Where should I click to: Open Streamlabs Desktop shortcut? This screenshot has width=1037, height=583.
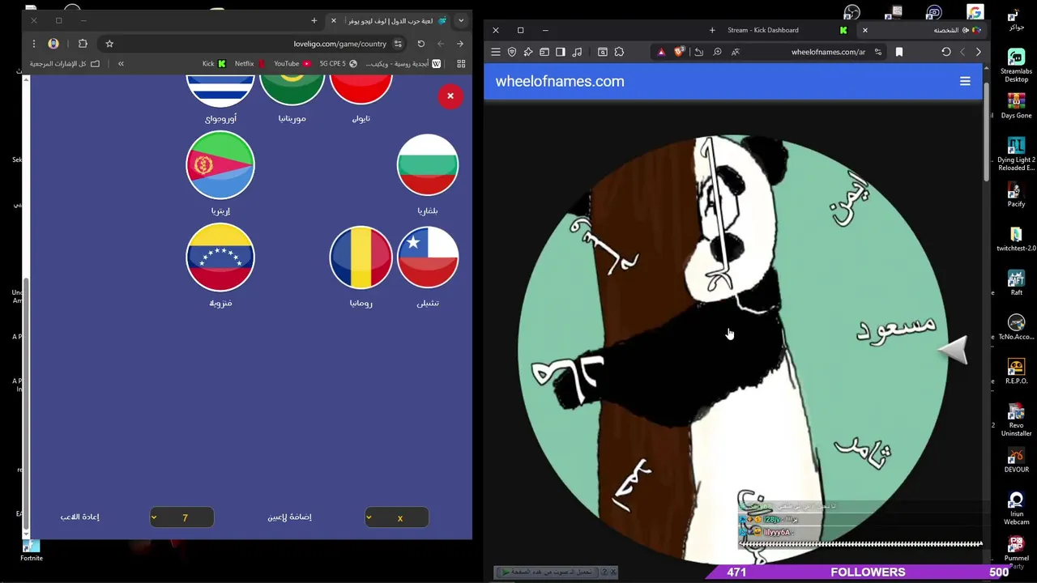pyautogui.click(x=1016, y=66)
